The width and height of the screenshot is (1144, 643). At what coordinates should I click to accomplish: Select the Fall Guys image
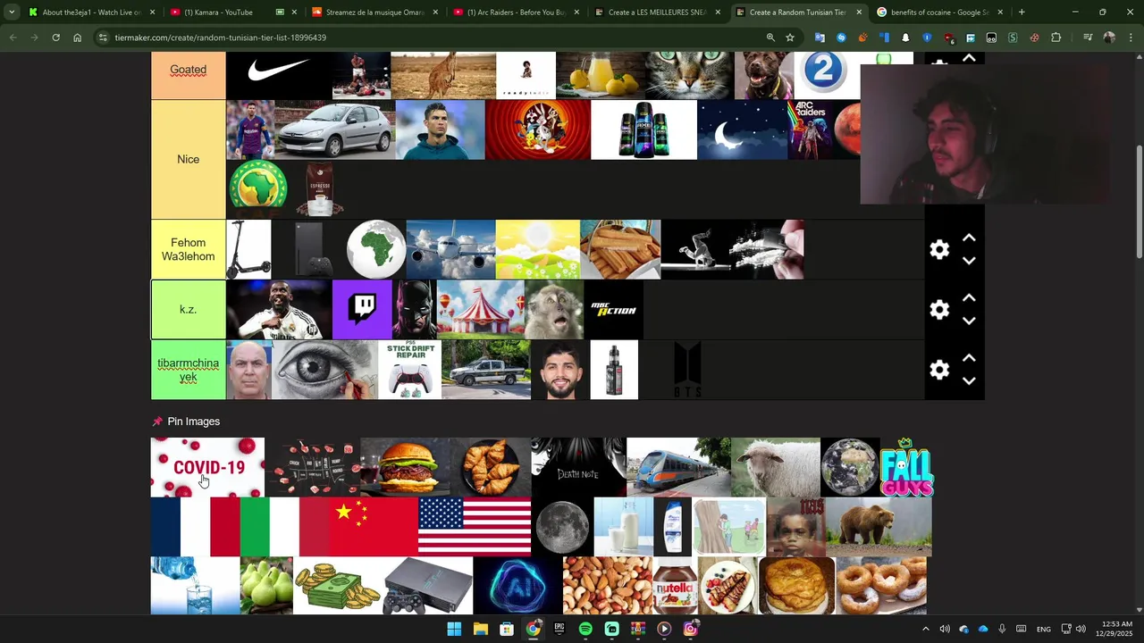point(906,467)
